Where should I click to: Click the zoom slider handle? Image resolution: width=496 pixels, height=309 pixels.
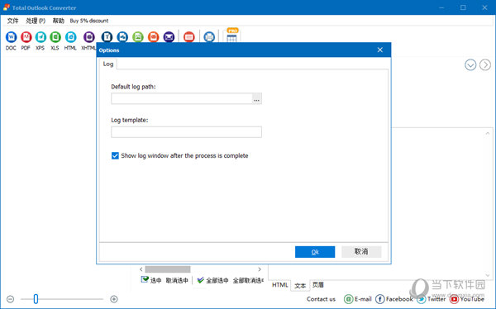coord(36,299)
